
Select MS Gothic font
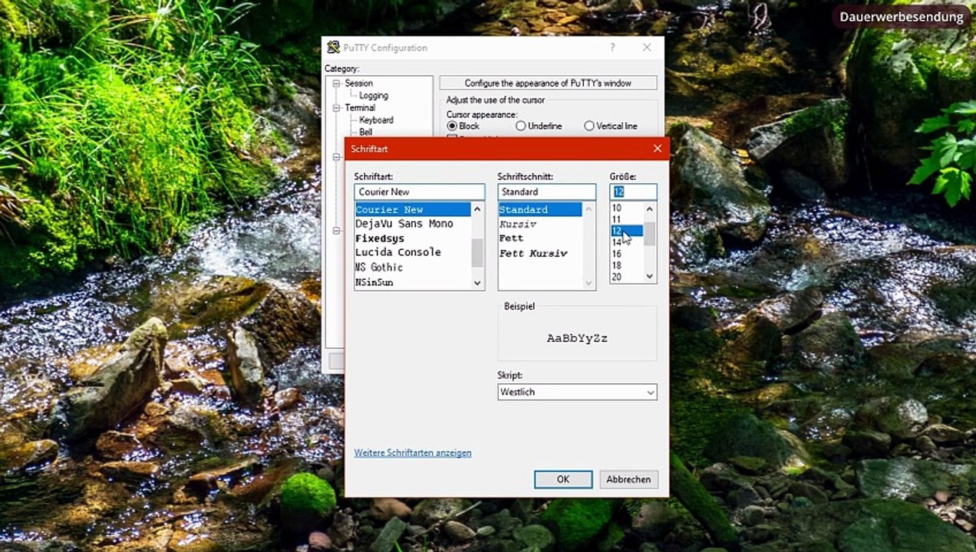coord(413,267)
